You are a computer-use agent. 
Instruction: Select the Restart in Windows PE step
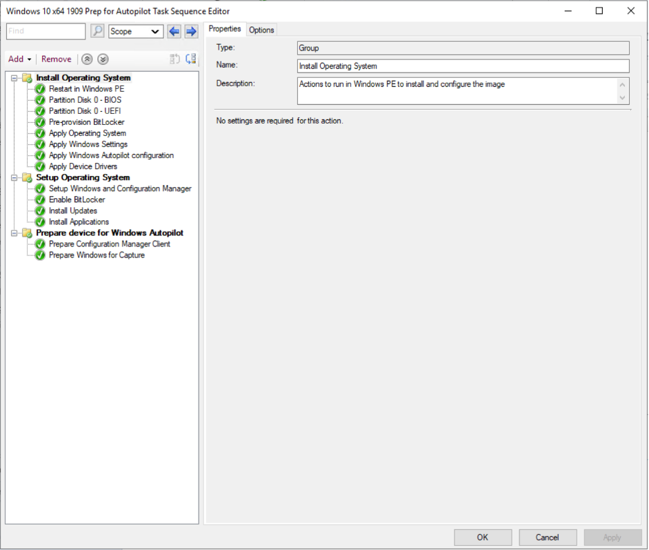coord(86,88)
